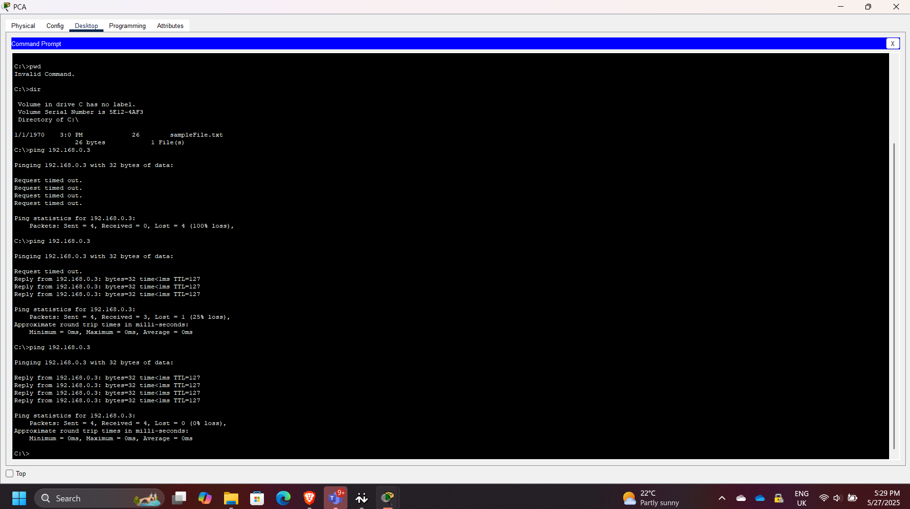Image resolution: width=910 pixels, height=509 pixels.
Task: Open Microsoft Teams from the taskbar
Action: 335,498
